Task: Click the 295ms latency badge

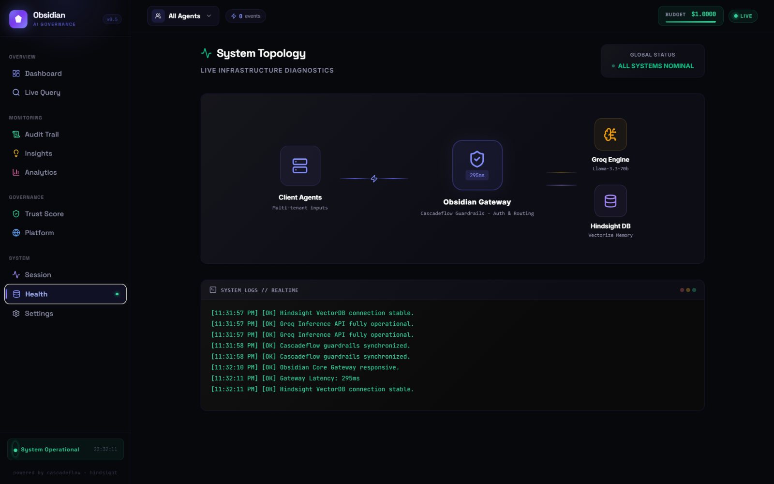Action: (x=477, y=175)
